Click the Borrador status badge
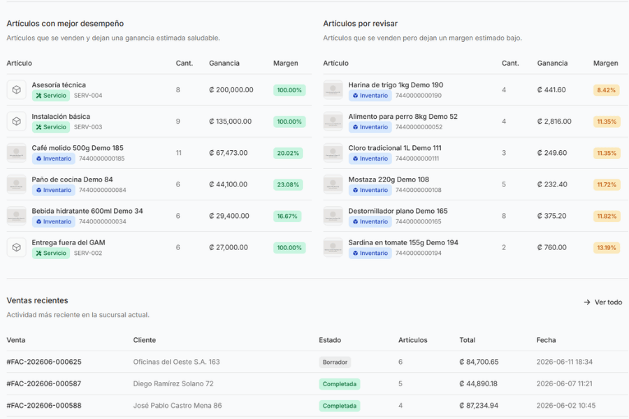 335,362
